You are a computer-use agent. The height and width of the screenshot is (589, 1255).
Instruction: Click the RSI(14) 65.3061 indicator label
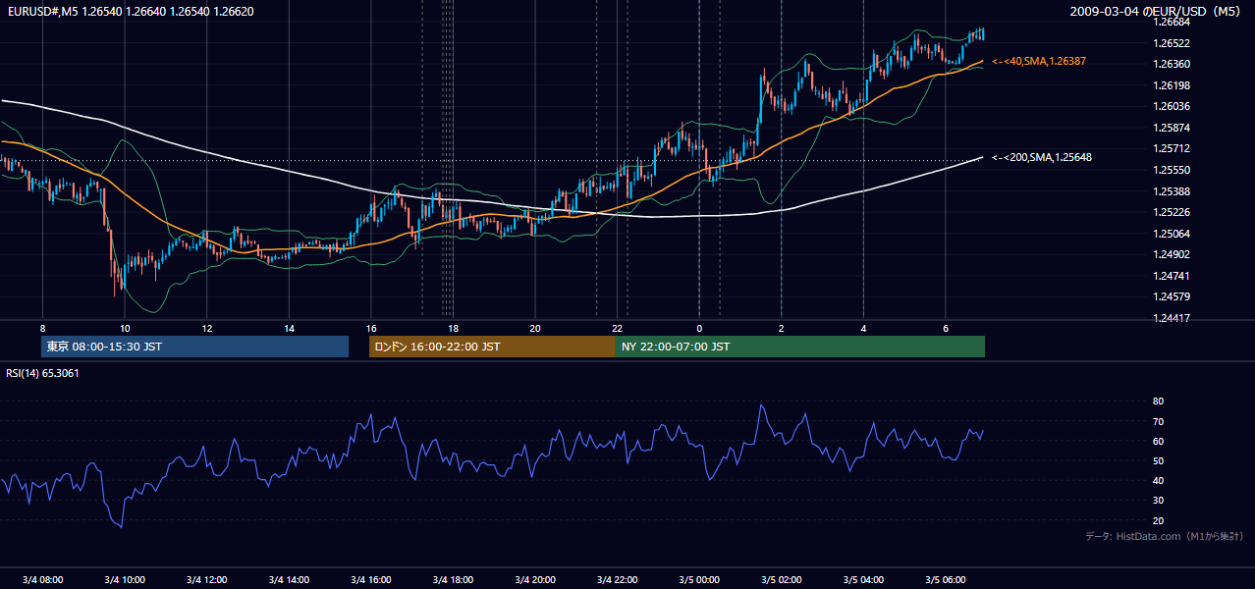43,373
